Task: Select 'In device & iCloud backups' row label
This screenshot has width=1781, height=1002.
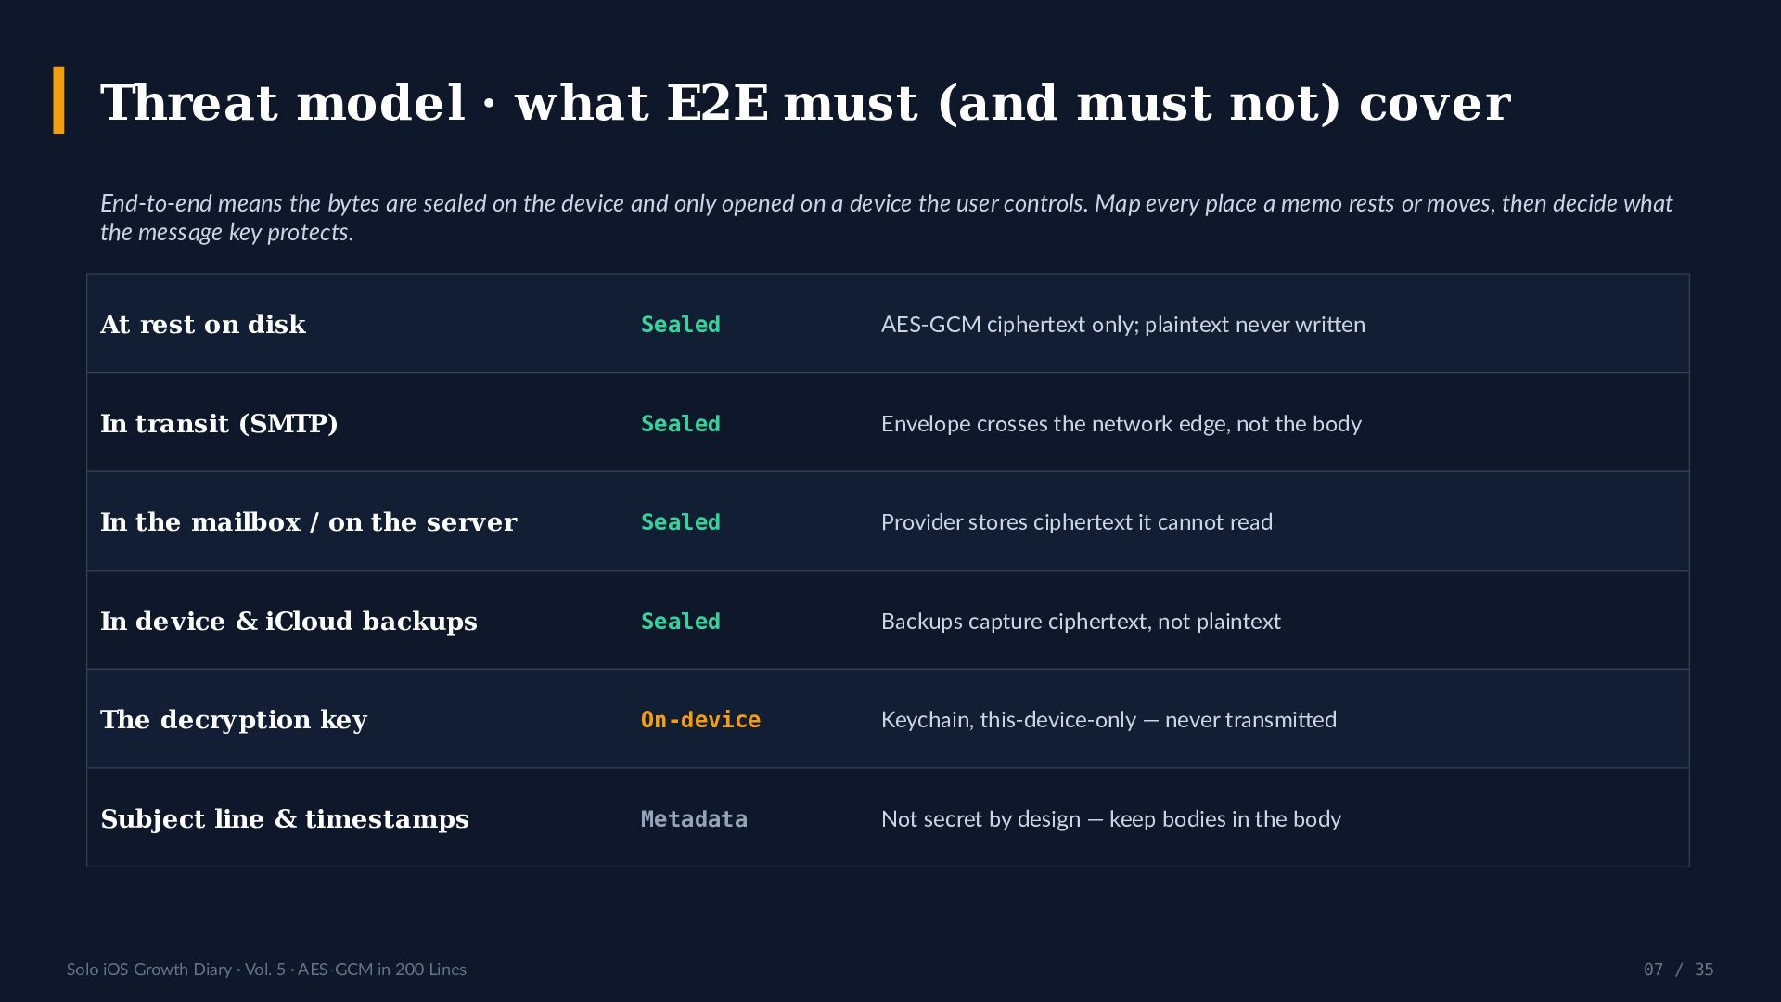Action: [x=288, y=621]
